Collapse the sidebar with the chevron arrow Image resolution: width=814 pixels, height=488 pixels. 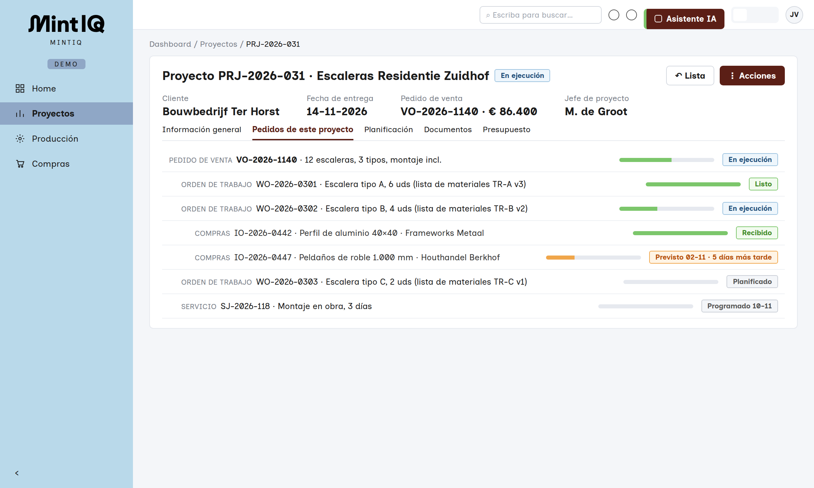[17, 473]
